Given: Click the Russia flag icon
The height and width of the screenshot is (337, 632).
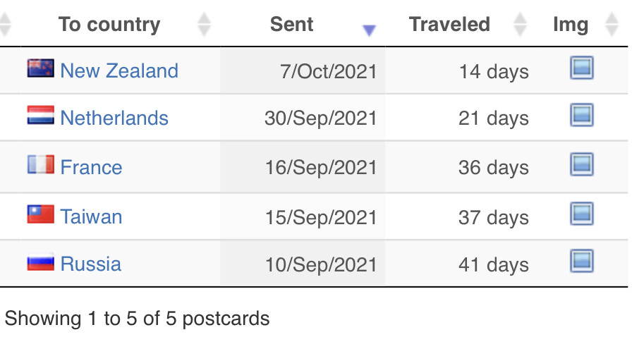Looking at the screenshot, I should point(41,262).
